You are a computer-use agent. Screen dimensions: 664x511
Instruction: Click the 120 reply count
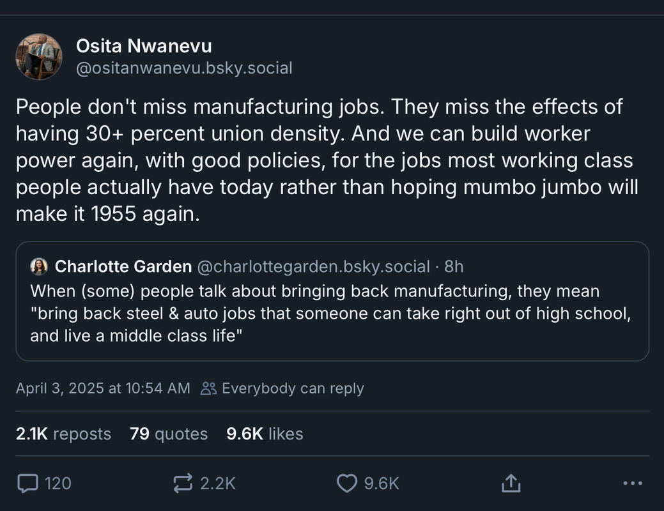pyautogui.click(x=58, y=484)
